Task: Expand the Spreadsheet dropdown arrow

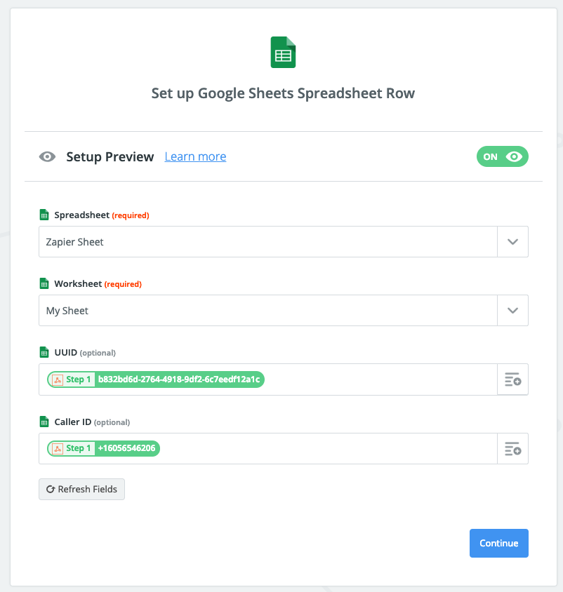Action: point(512,242)
